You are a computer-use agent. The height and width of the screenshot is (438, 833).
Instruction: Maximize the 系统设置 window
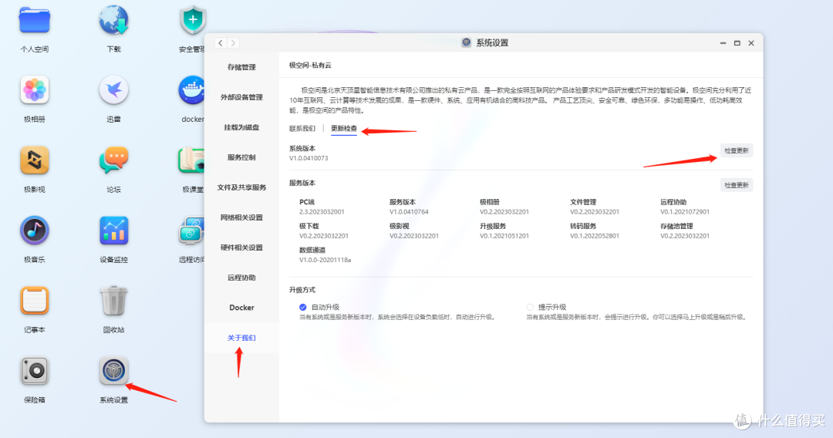pyautogui.click(x=737, y=43)
